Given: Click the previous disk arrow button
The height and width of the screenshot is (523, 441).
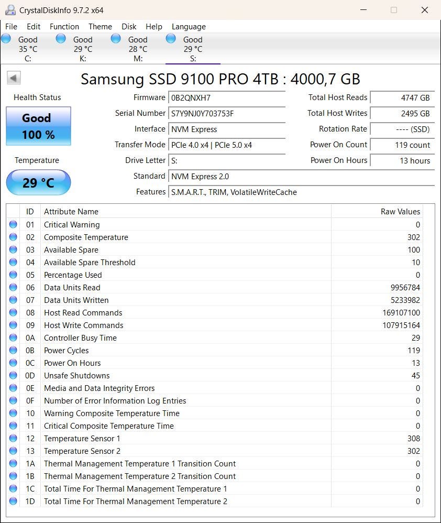Looking at the screenshot, I should click(14, 78).
